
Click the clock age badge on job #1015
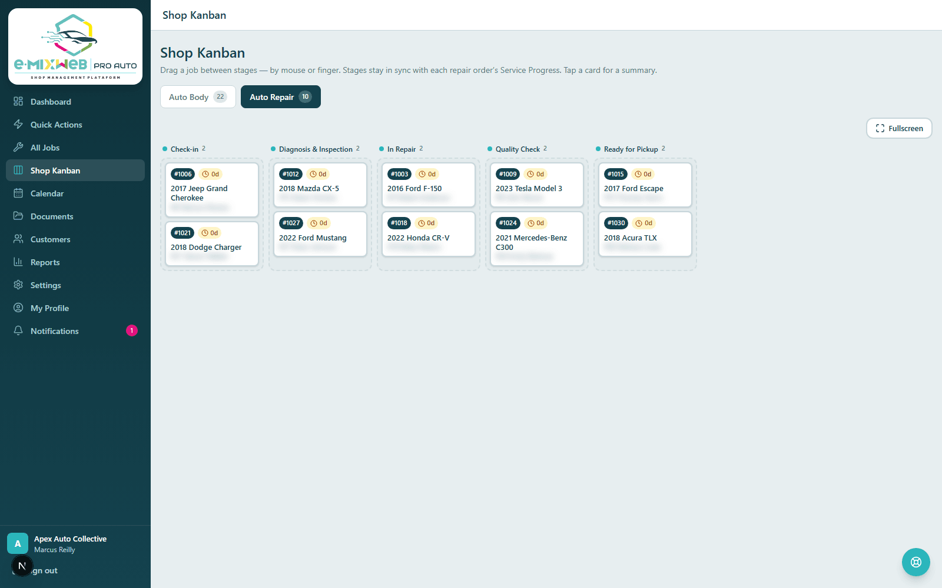643,174
